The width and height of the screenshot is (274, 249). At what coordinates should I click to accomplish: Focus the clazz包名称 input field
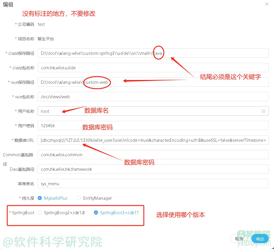click(153, 68)
